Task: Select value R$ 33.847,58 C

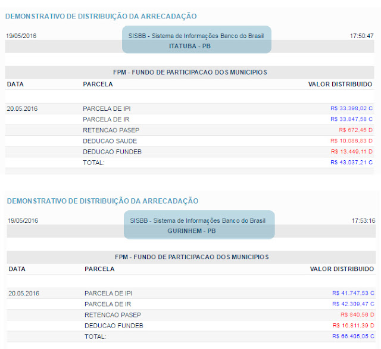Action: tap(351, 119)
